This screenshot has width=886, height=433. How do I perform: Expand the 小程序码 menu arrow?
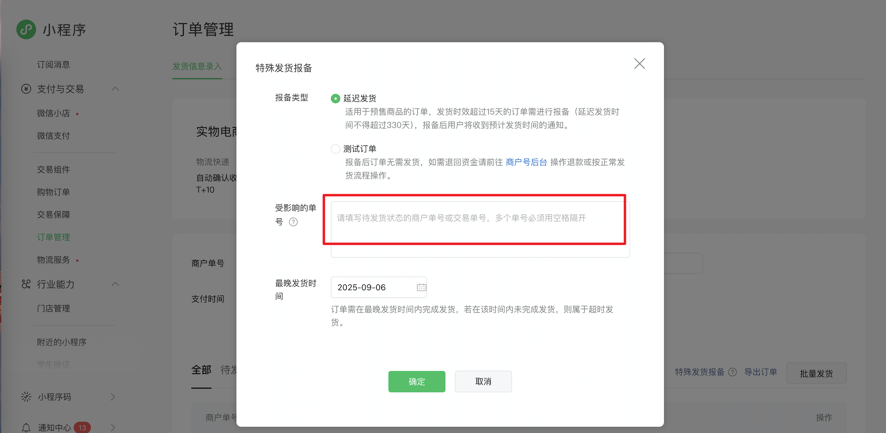click(x=113, y=397)
